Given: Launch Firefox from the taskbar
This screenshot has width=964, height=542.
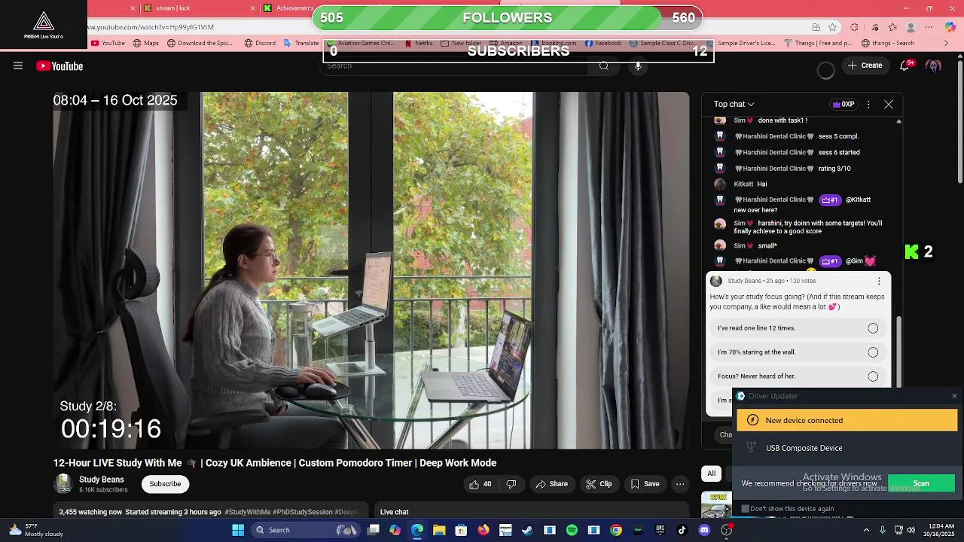Looking at the screenshot, I should (x=484, y=530).
